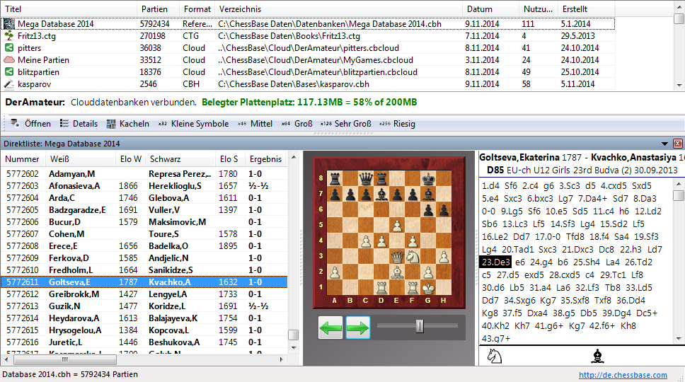Sort database list by Erstellt column

586,8
